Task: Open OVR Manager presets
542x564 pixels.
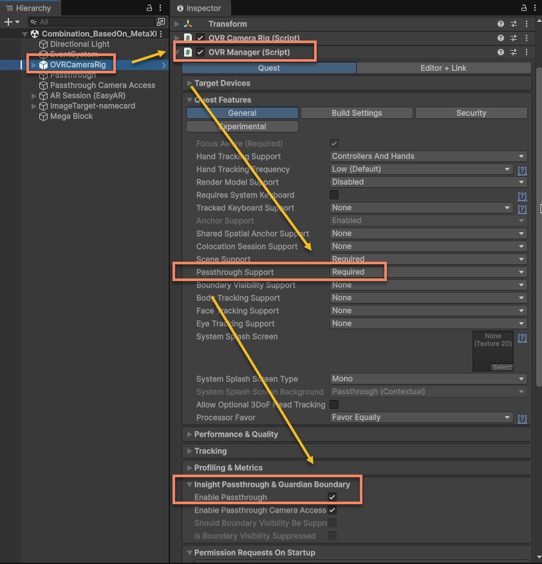Action: [x=514, y=52]
